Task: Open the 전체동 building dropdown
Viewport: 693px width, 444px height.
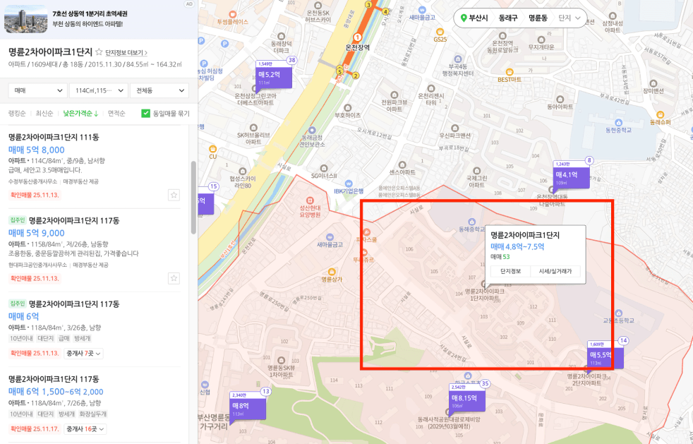Action: click(159, 91)
